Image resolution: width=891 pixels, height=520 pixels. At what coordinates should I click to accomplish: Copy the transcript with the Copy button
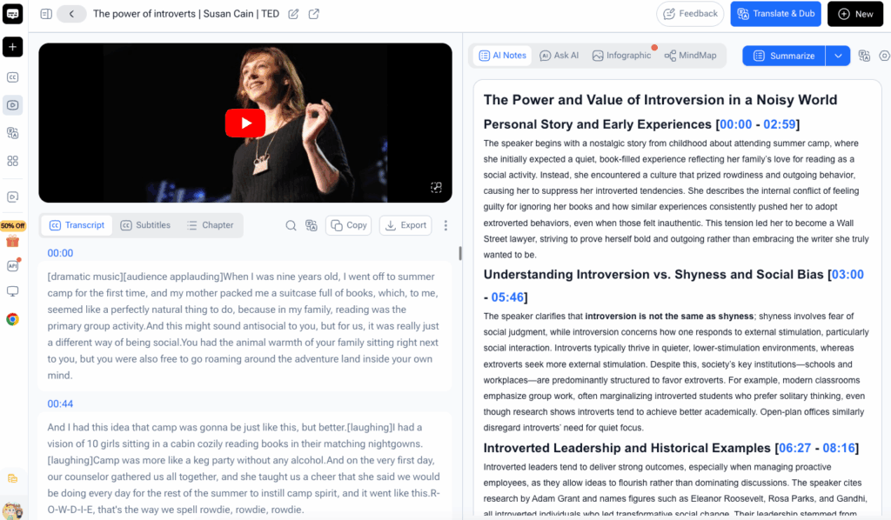click(x=349, y=225)
